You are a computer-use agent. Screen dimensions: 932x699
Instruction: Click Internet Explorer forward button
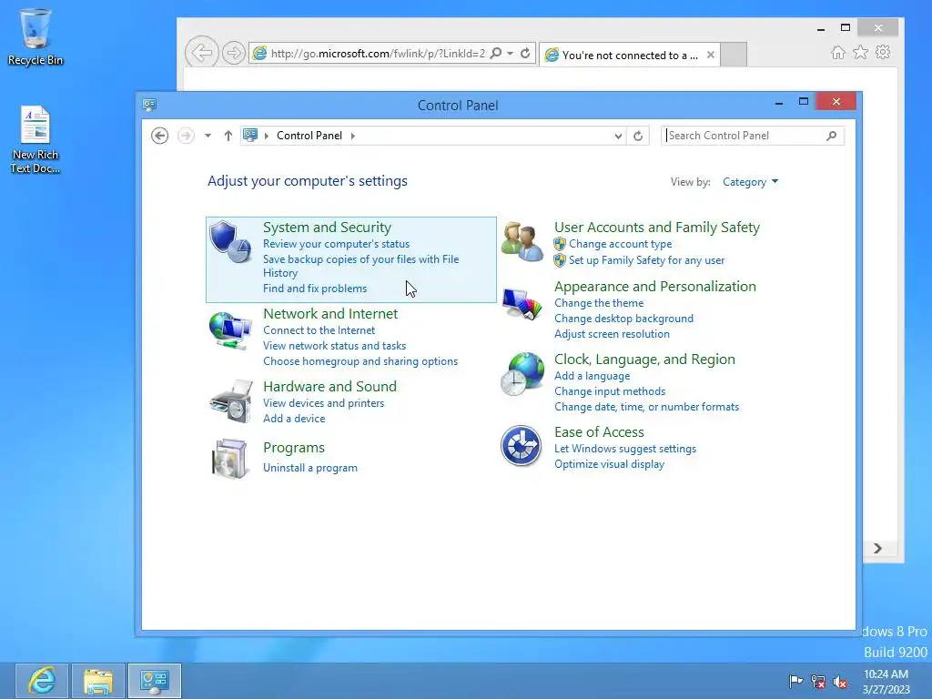click(x=234, y=54)
